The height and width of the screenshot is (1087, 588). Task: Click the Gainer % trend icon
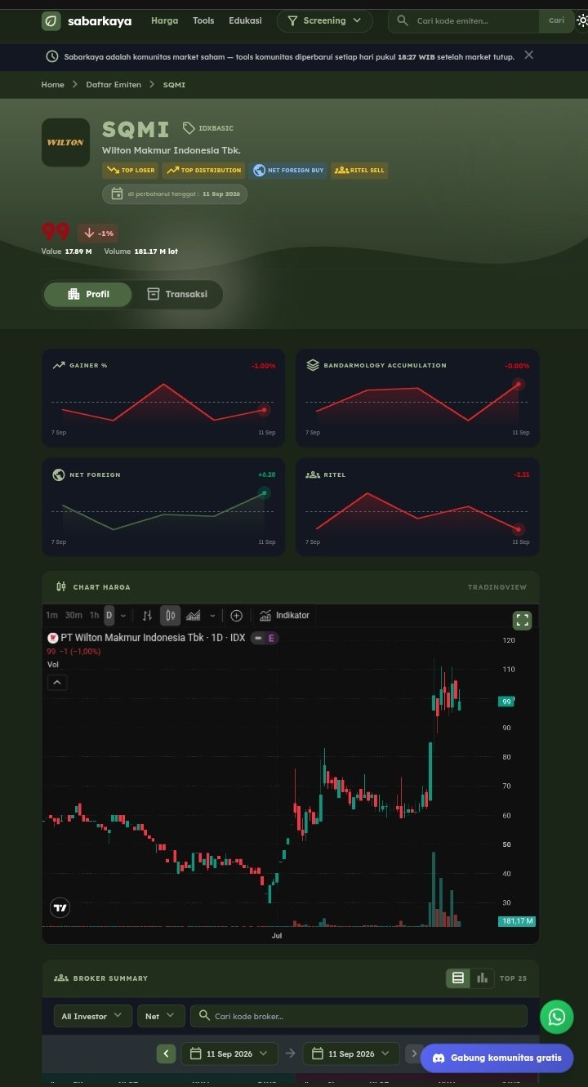tap(59, 365)
